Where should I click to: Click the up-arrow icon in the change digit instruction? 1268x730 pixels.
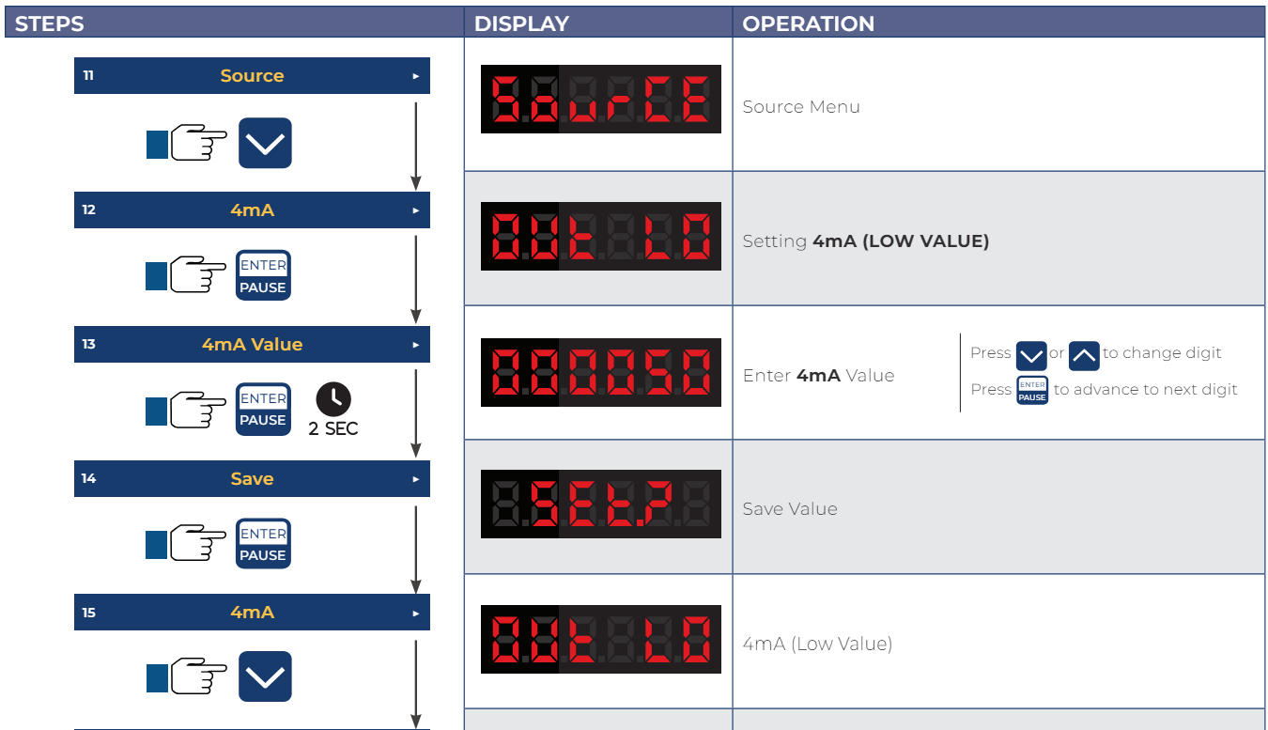tap(1084, 356)
